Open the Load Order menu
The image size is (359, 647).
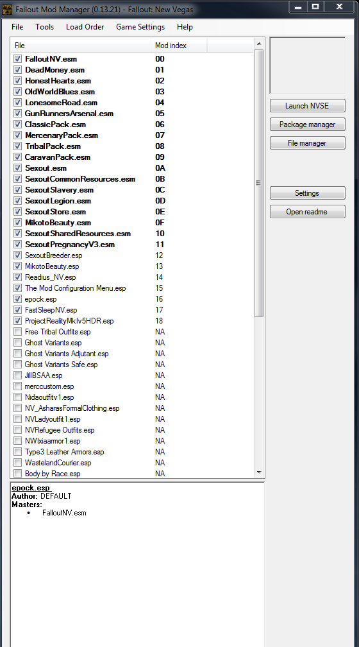[85, 27]
